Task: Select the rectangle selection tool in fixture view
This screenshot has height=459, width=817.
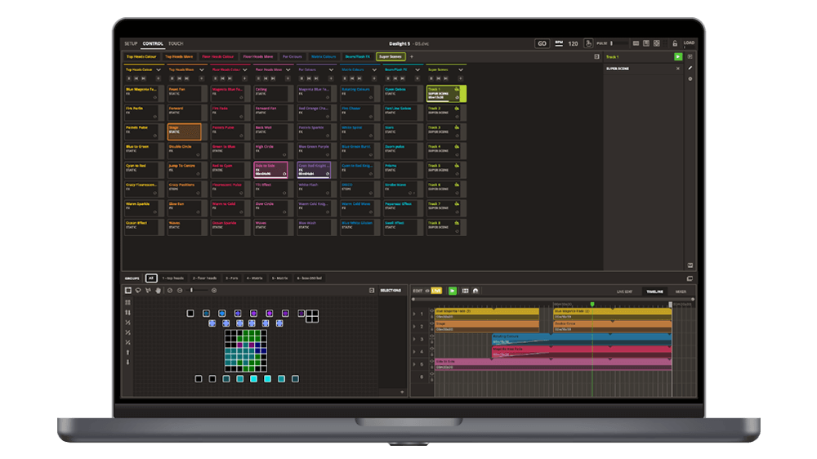Action: point(128,290)
